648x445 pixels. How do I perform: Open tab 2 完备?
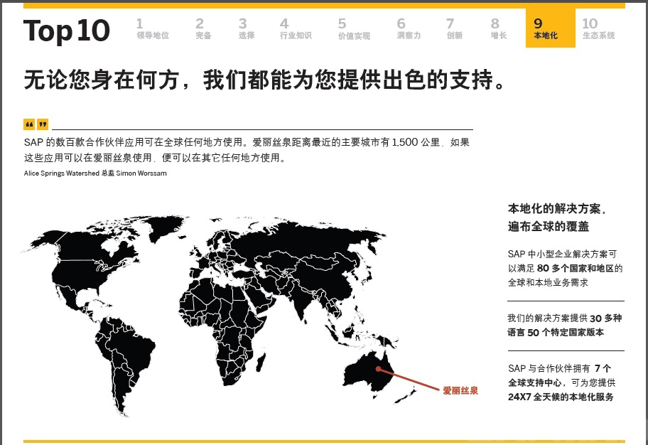click(x=203, y=28)
